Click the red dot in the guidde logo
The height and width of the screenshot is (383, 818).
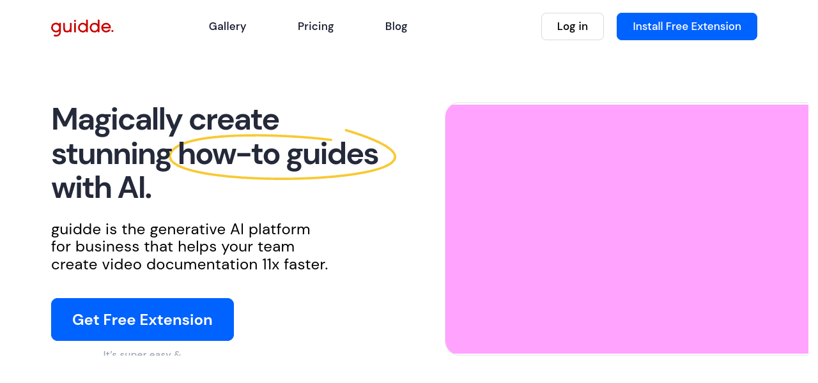coord(112,31)
